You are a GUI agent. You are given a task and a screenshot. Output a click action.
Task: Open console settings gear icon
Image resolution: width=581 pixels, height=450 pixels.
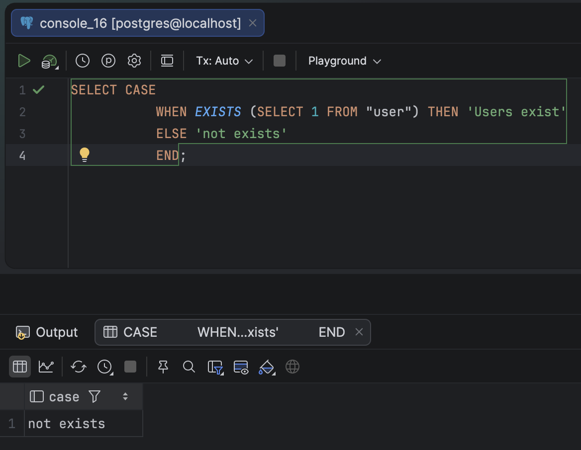(x=134, y=61)
